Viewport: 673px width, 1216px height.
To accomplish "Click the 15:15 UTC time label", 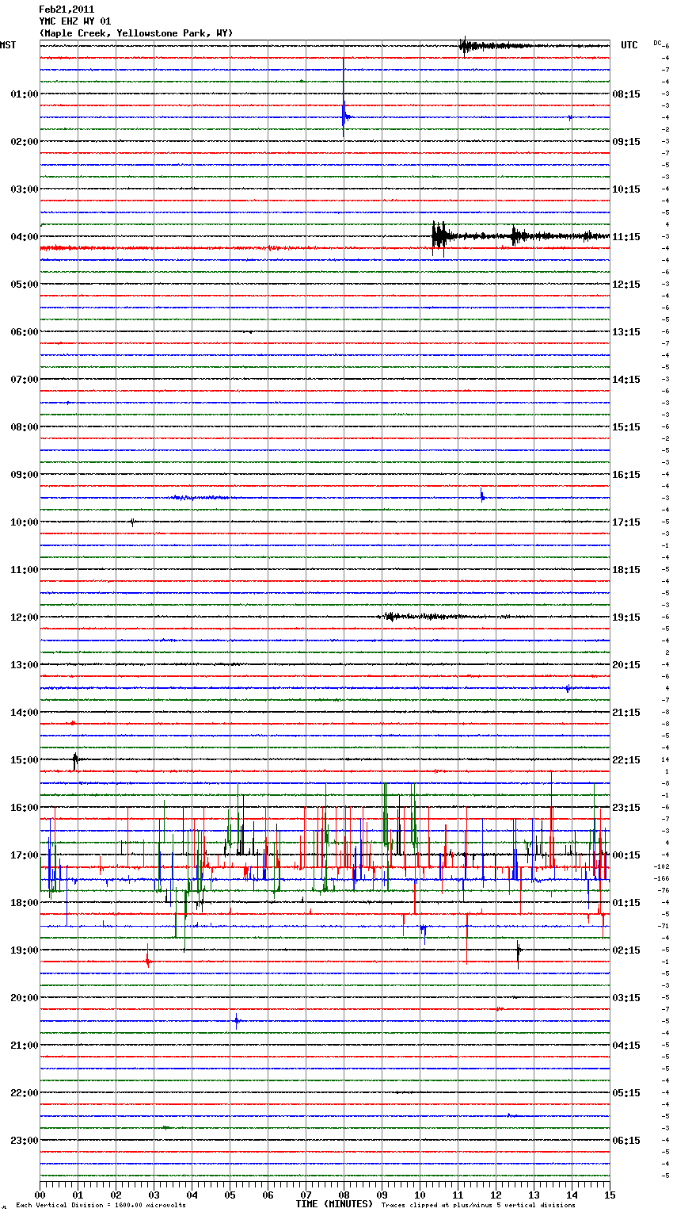I will pos(626,426).
